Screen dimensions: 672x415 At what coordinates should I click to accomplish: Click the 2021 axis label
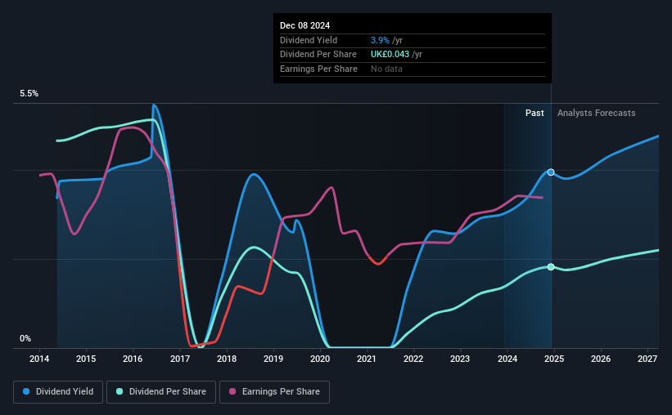367,359
